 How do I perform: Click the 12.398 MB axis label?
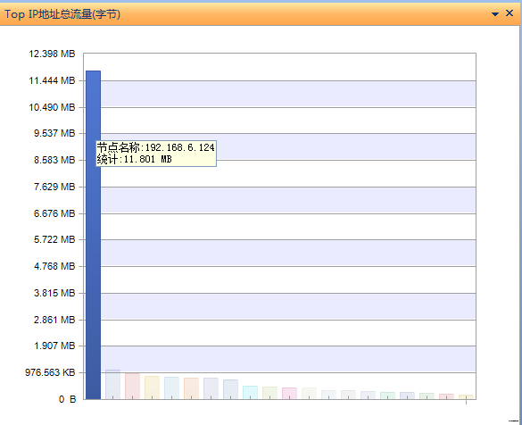(52, 54)
